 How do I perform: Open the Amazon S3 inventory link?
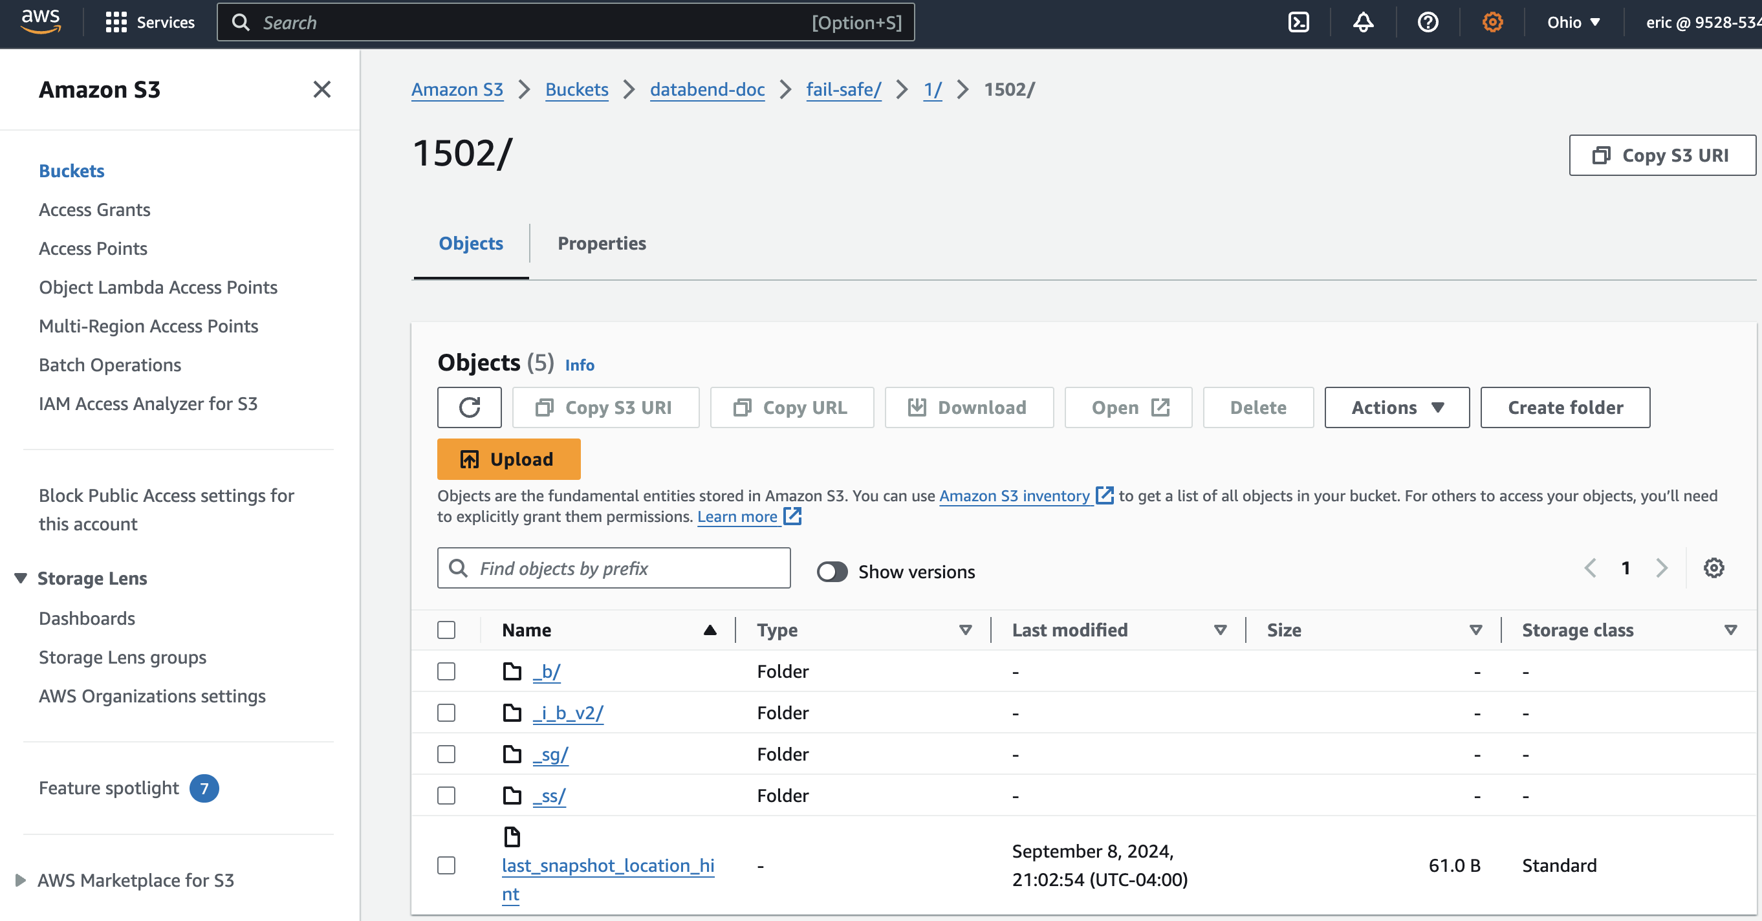[x=1014, y=495]
